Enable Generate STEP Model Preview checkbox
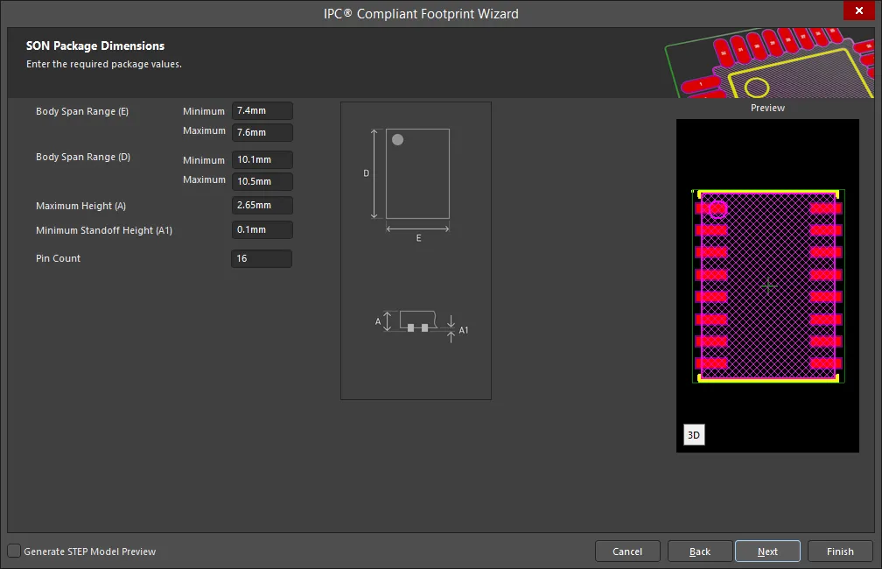This screenshot has height=569, width=882. point(14,551)
